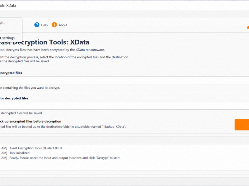249x186 pixels.
Task: Click the orange Decrypt button
Action: point(242,125)
